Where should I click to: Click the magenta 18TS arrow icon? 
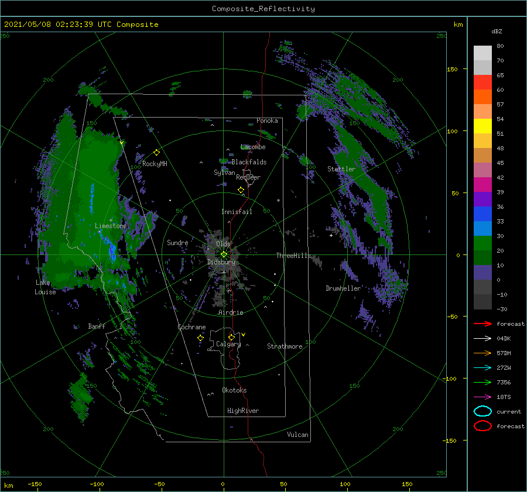pyautogui.click(x=482, y=397)
